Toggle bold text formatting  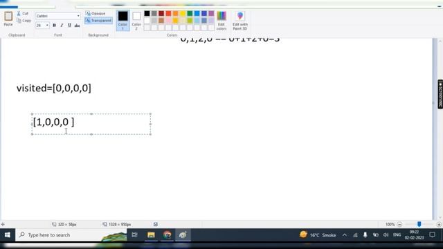pyautogui.click(x=54, y=26)
